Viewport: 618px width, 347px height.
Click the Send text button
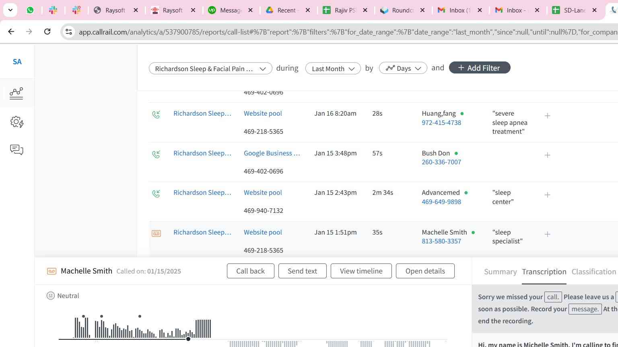coord(302,271)
